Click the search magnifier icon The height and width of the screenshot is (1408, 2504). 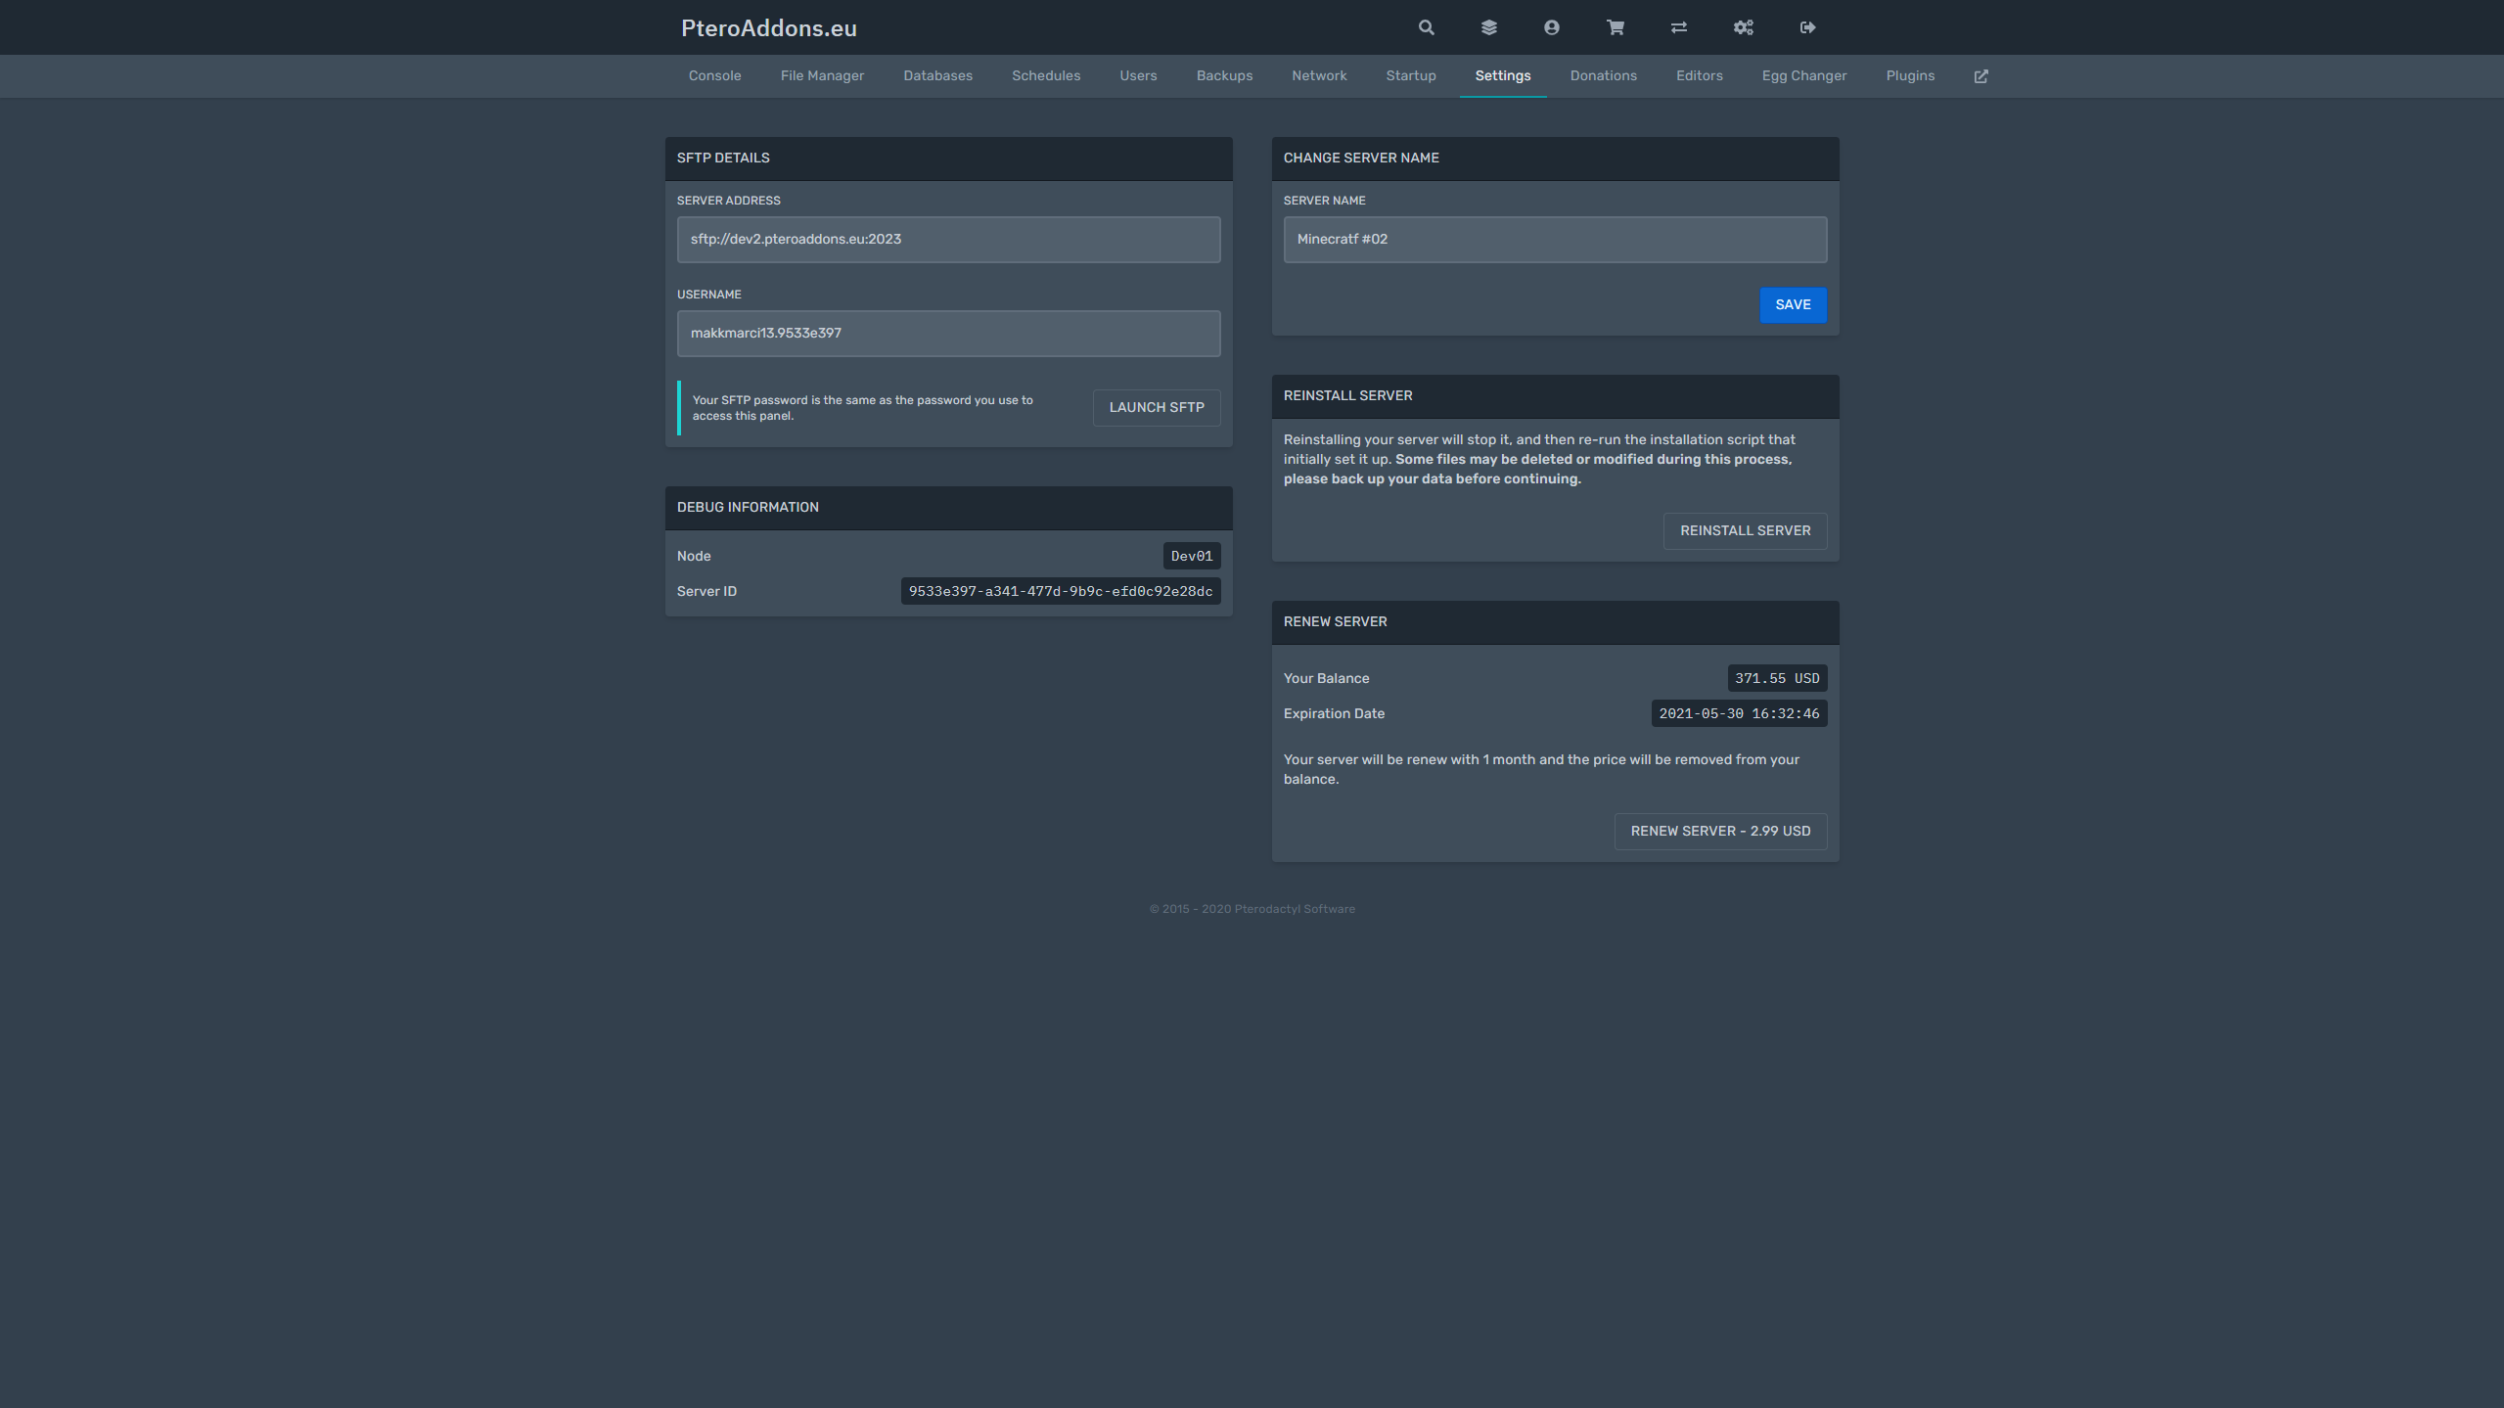pyautogui.click(x=1427, y=27)
